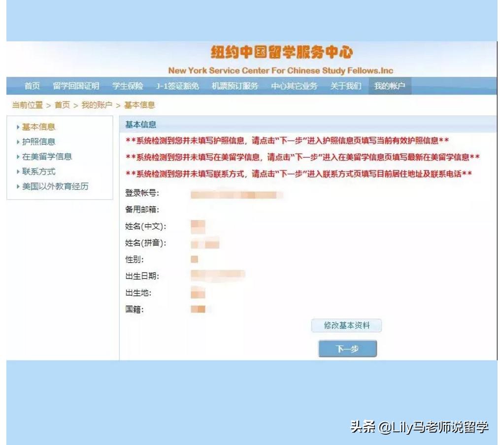The height and width of the screenshot is (445, 500).
Task: Click the 修改基本资料 button
Action: coord(346,325)
